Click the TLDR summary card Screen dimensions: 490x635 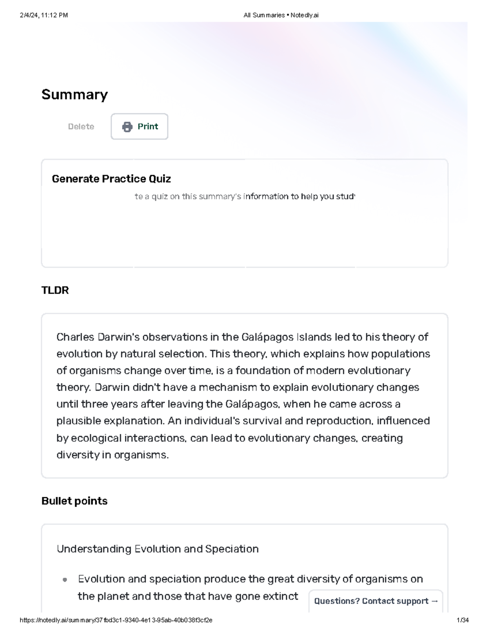pyautogui.click(x=245, y=395)
